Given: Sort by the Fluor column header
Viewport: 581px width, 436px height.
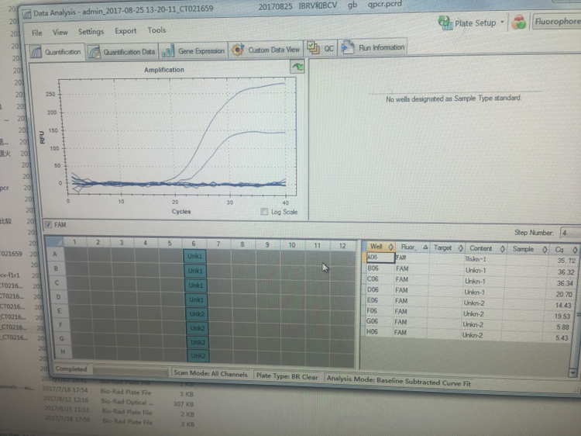Looking at the screenshot, I should click(413, 247).
